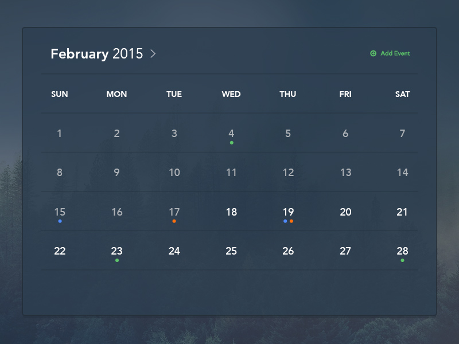Click the SAT column header
Screen dimensions: 459x344
402,94
